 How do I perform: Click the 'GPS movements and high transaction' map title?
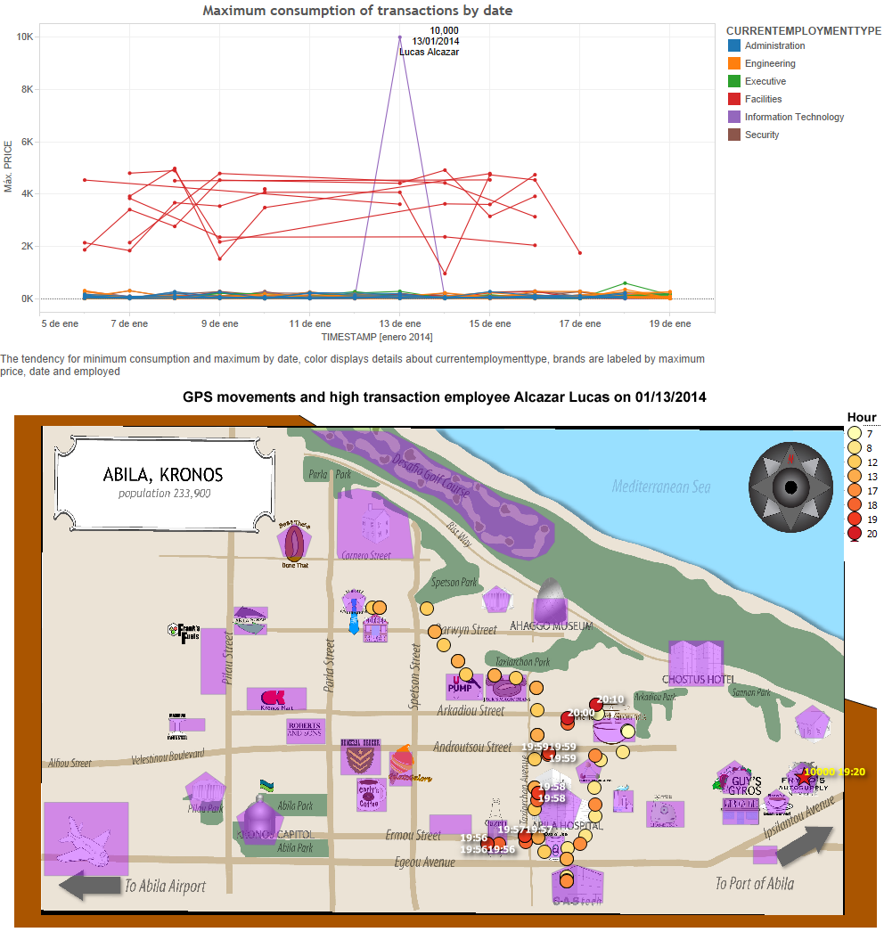pos(444,397)
